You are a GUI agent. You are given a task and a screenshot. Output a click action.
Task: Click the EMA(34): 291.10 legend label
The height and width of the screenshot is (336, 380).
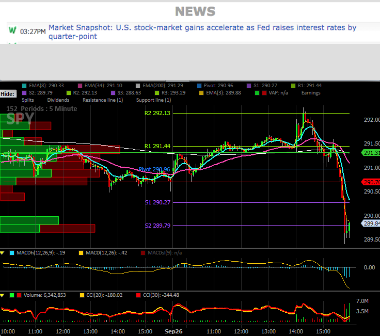[103, 86]
